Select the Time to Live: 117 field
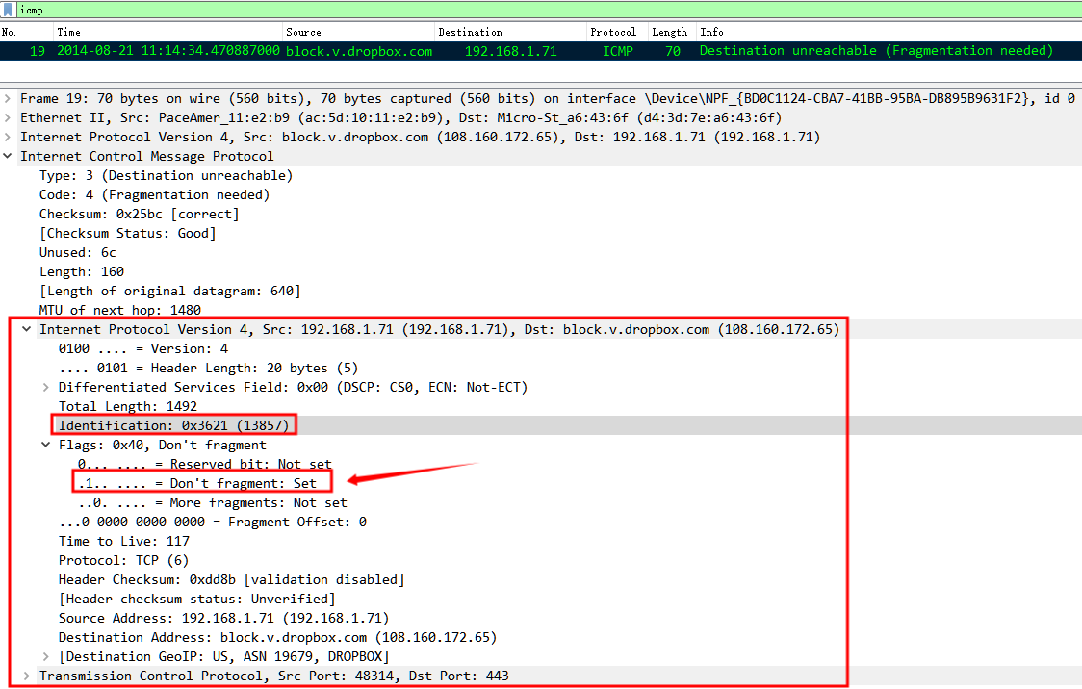 125,541
